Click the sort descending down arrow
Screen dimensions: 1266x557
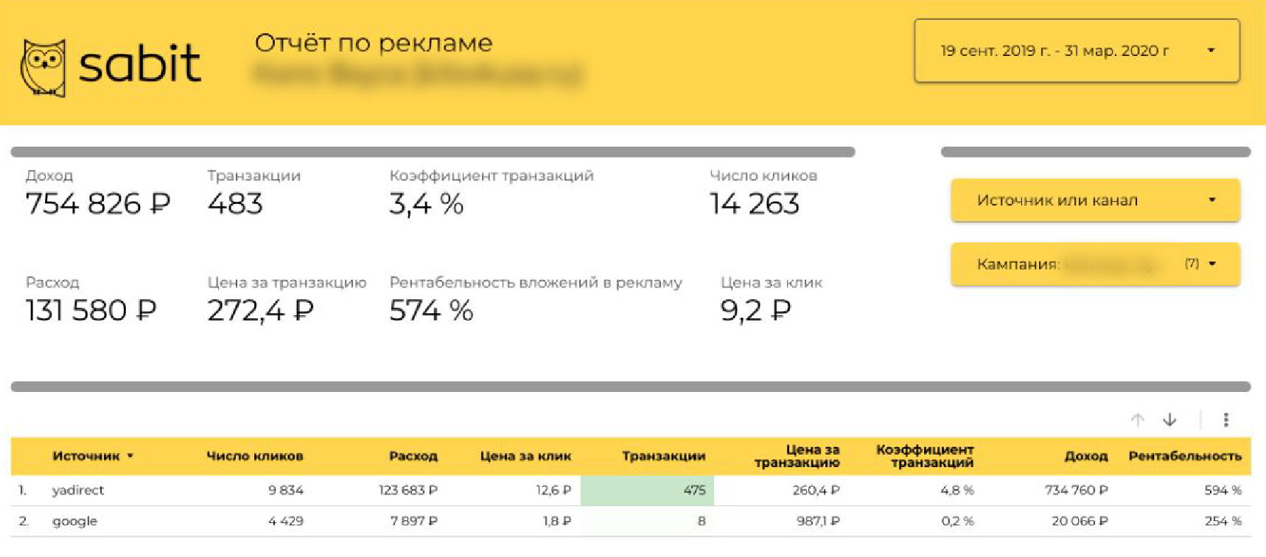pyautogui.click(x=1169, y=419)
